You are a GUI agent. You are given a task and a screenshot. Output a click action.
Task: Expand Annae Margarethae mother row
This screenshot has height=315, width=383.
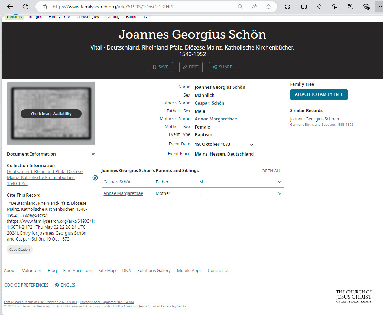(x=280, y=193)
